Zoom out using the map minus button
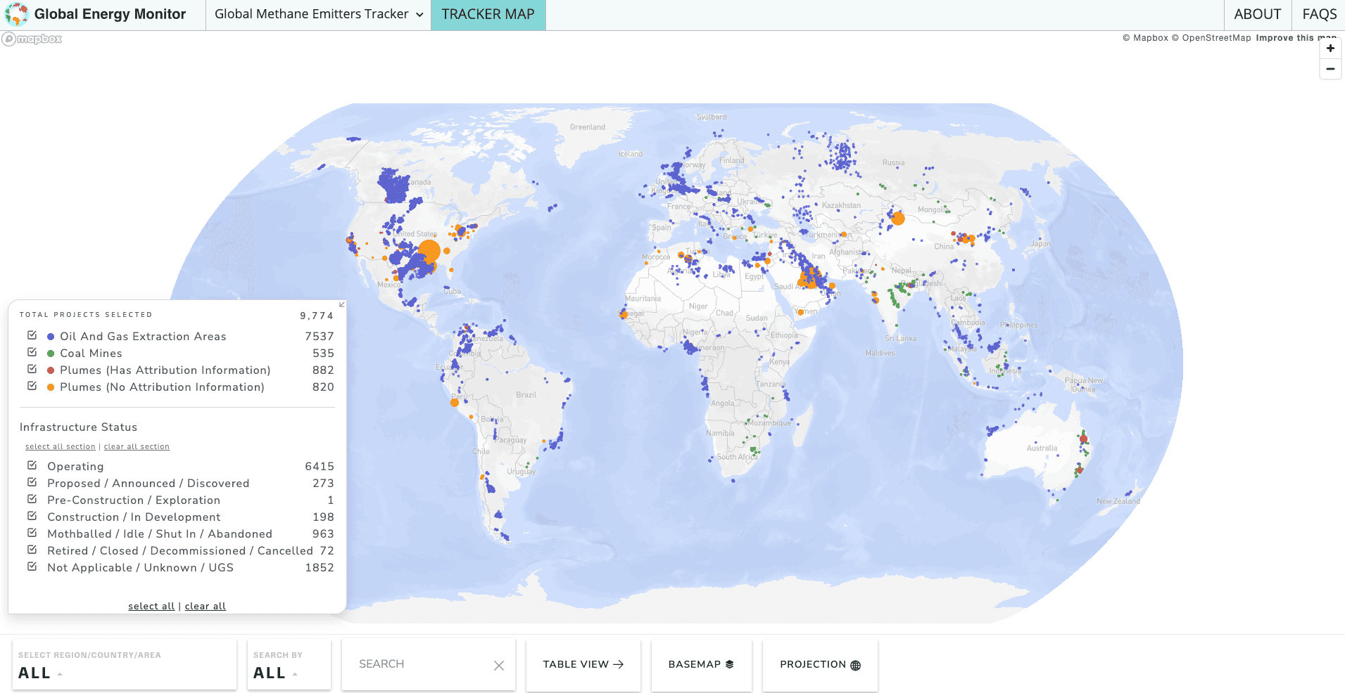This screenshot has height=693, width=1345. click(1330, 69)
